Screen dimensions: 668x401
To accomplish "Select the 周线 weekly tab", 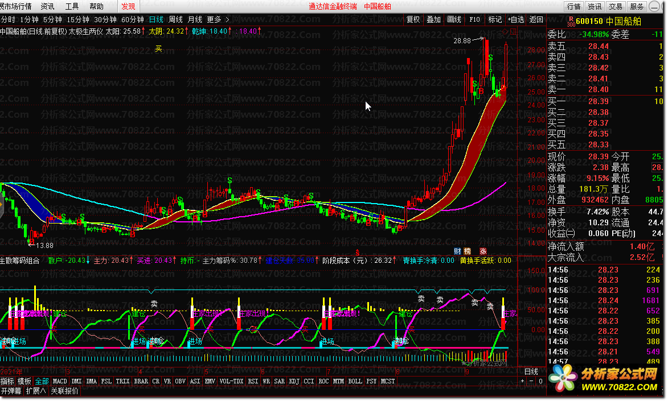I will point(175,19).
